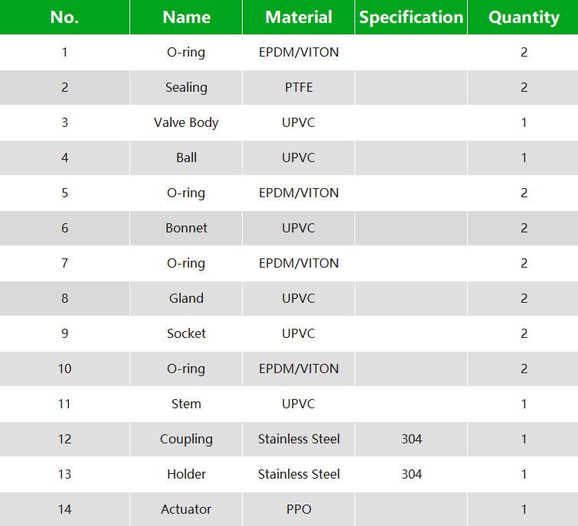Select the "Valve Body" name cell
578x526 pixels.
click(x=186, y=122)
